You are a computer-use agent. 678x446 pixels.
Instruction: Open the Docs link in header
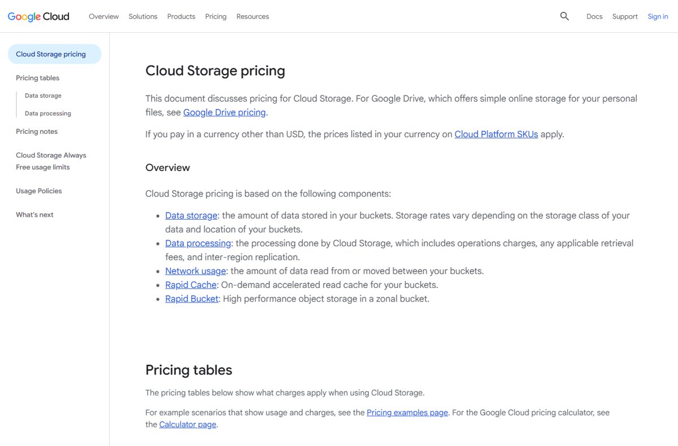click(x=594, y=16)
